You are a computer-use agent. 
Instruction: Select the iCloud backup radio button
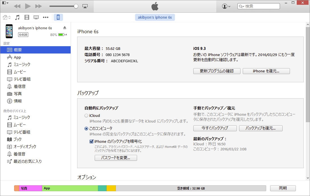pyautogui.click(x=86, y=115)
